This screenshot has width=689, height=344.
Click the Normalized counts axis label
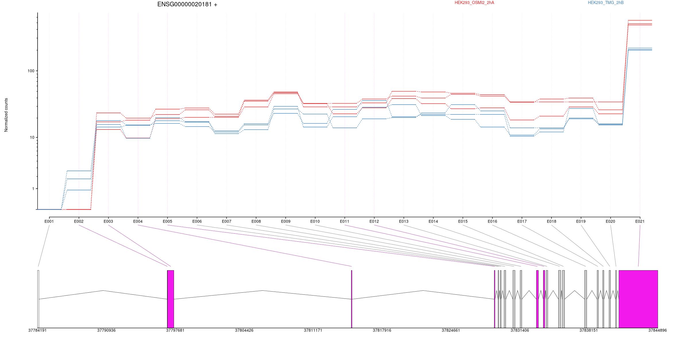pyautogui.click(x=6, y=115)
